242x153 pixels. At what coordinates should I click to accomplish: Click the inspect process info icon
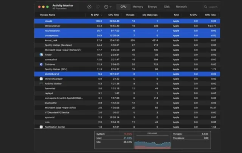[98, 7]
